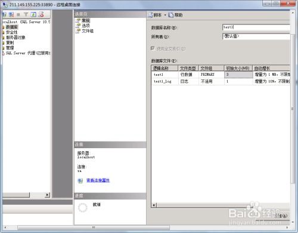This screenshot has width=298, height=233.
Task: Open the 文件组 page
Action: [x=88, y=31]
